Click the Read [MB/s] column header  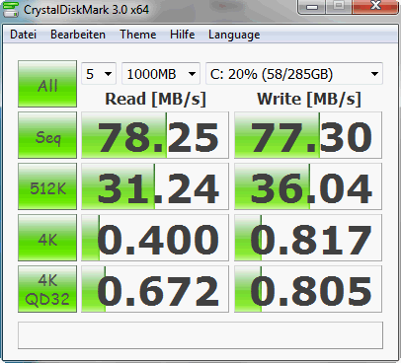click(x=155, y=99)
